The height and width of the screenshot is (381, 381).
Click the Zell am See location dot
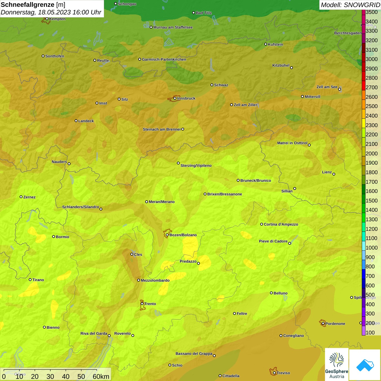coord(339,89)
